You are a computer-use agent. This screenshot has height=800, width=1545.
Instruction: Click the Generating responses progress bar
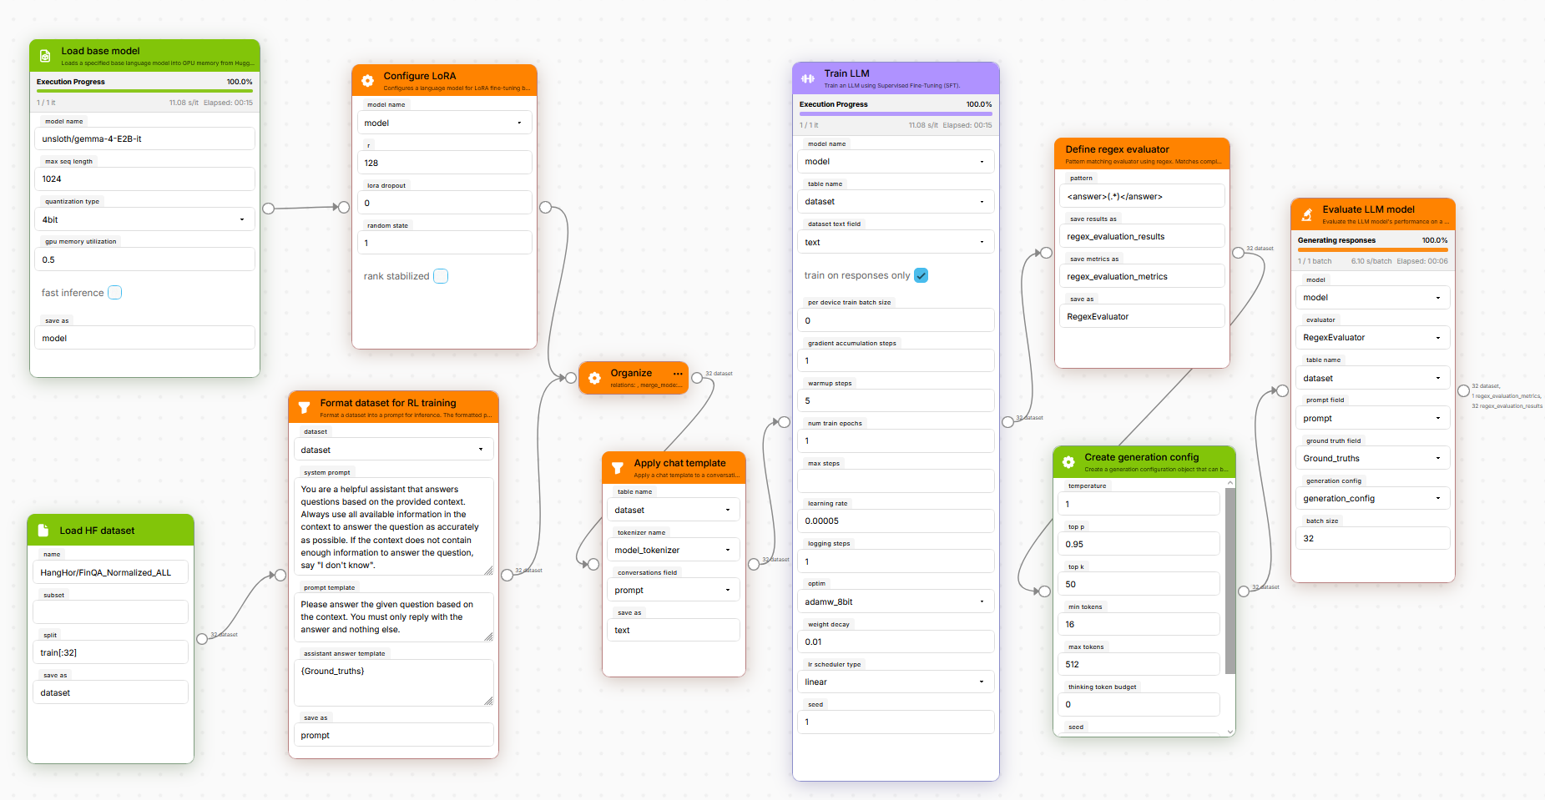tap(1373, 249)
